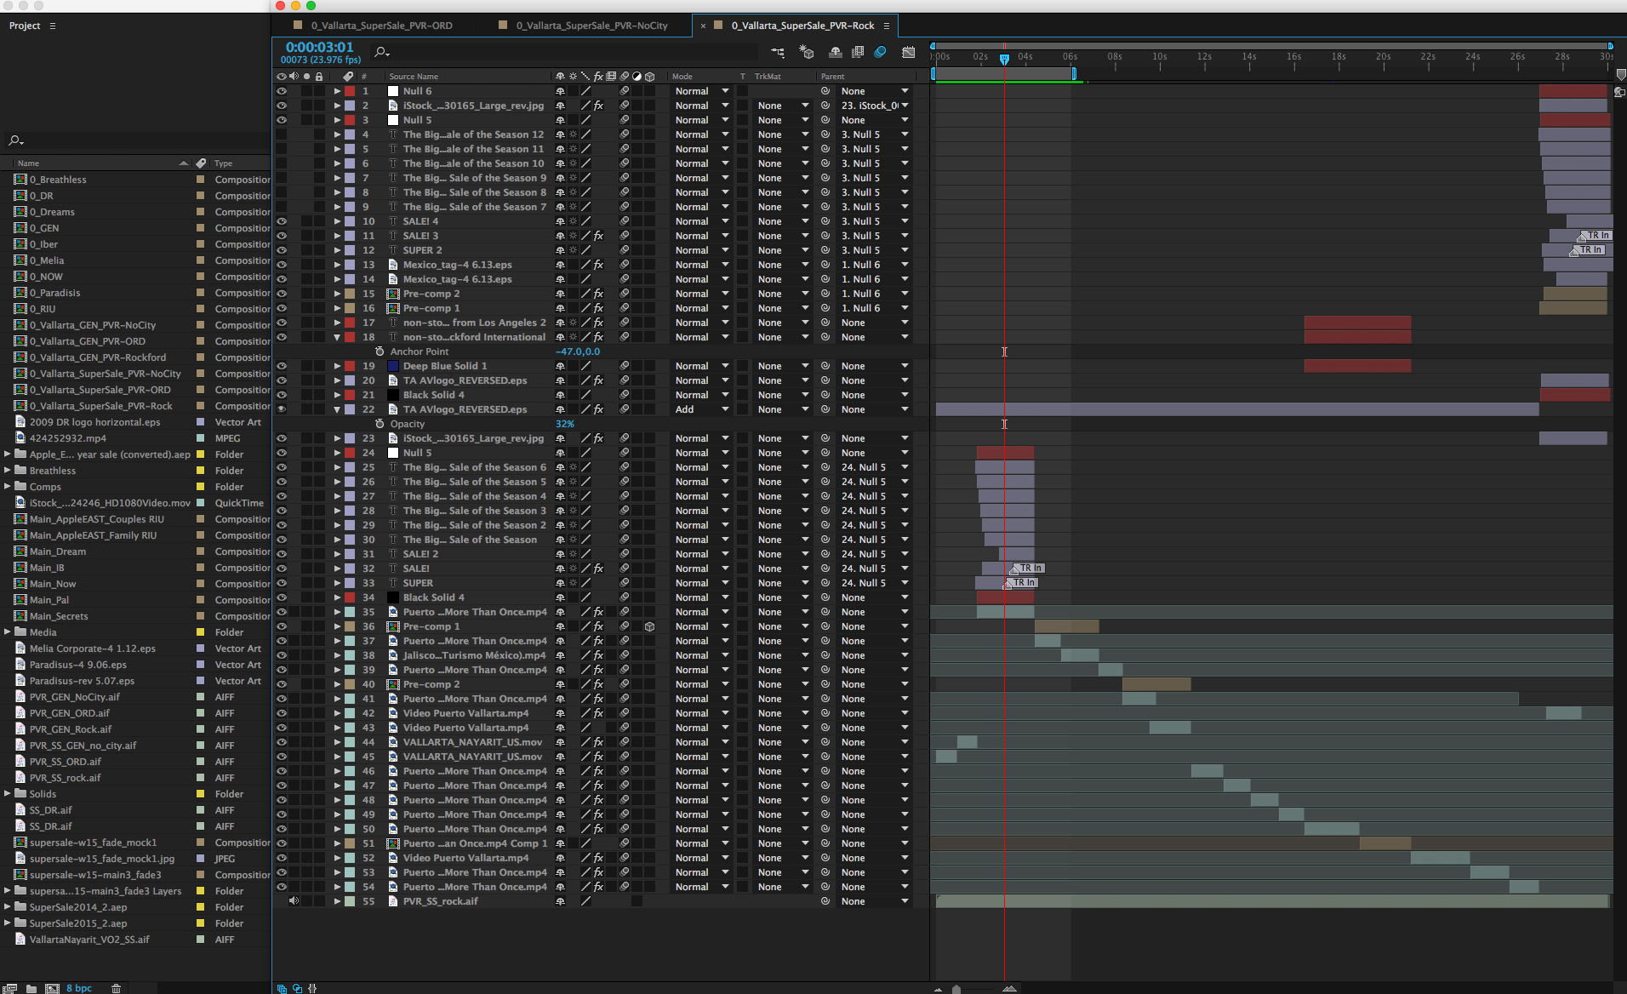Toggle Layer Switches pane at timeline bottom
Viewport: 1627px width, 994px height.
click(282, 988)
